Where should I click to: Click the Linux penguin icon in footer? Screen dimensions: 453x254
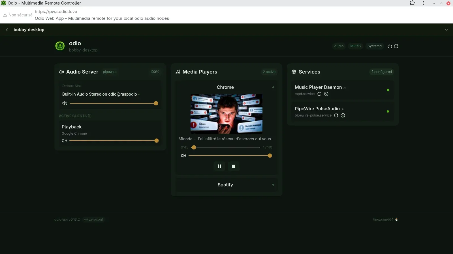click(x=396, y=219)
